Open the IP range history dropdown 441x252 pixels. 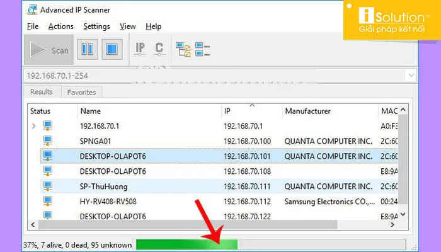tap(411, 76)
